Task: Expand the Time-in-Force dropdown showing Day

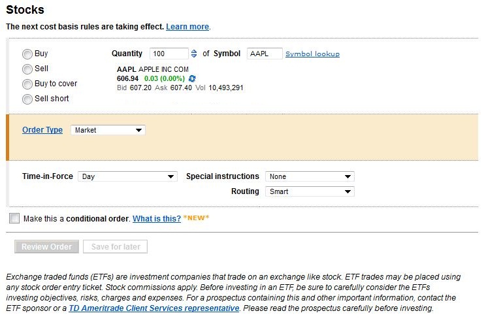Action: 127,176
